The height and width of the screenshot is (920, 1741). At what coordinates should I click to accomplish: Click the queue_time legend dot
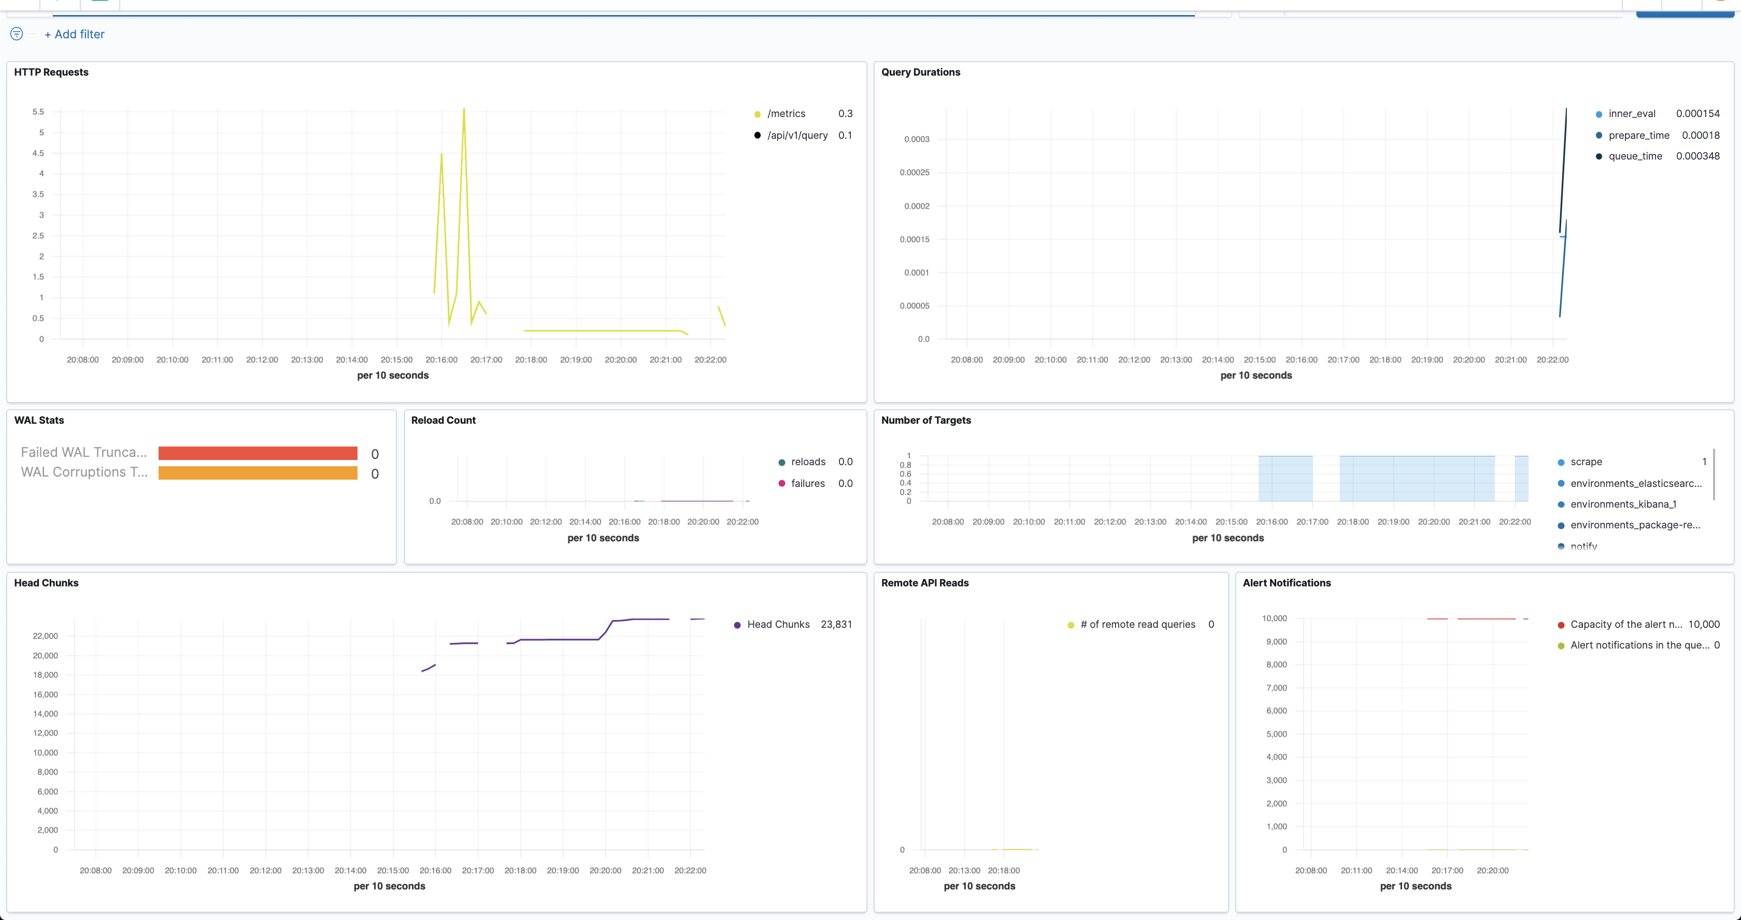(x=1599, y=157)
